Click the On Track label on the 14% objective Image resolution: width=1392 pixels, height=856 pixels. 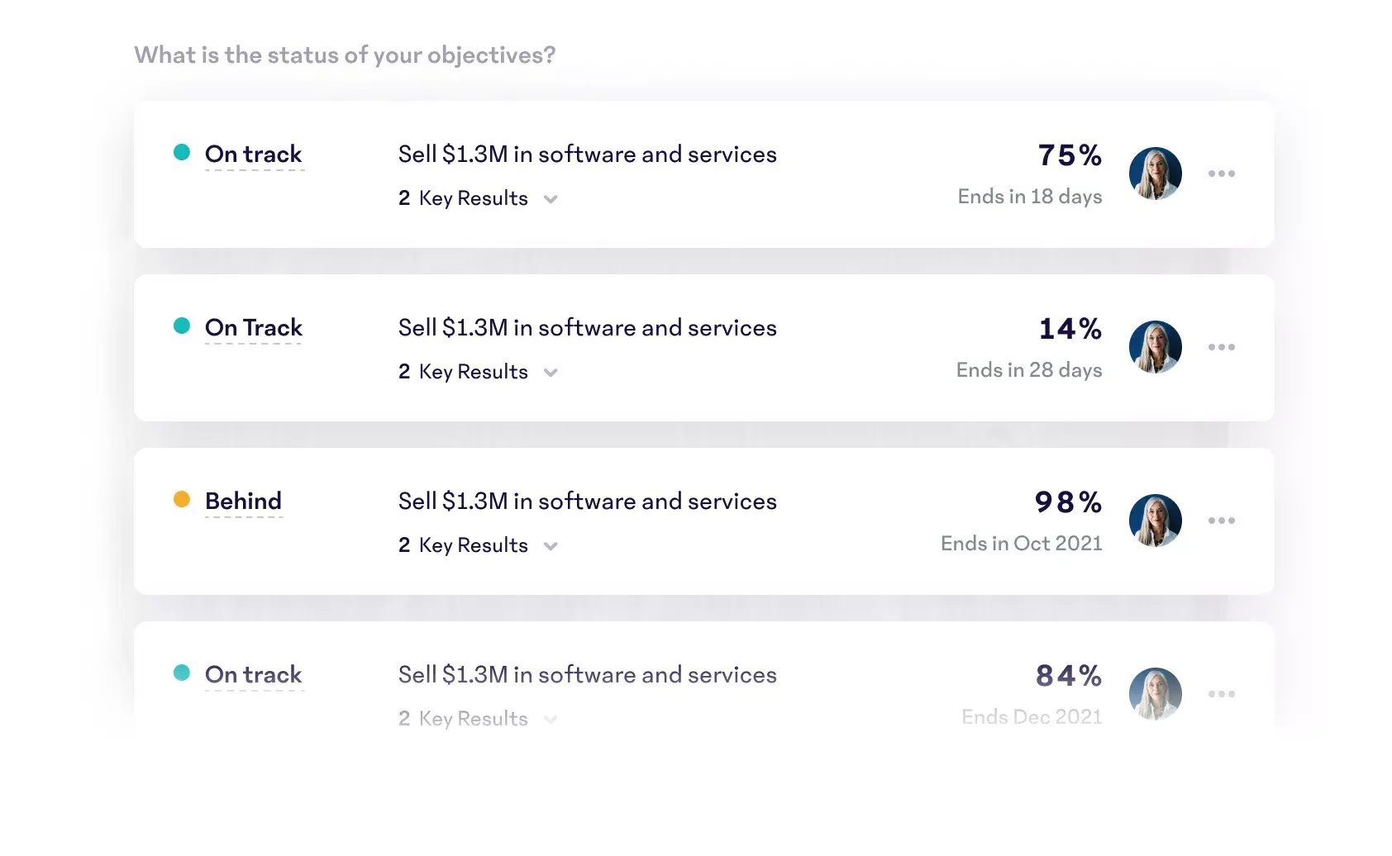(x=253, y=327)
